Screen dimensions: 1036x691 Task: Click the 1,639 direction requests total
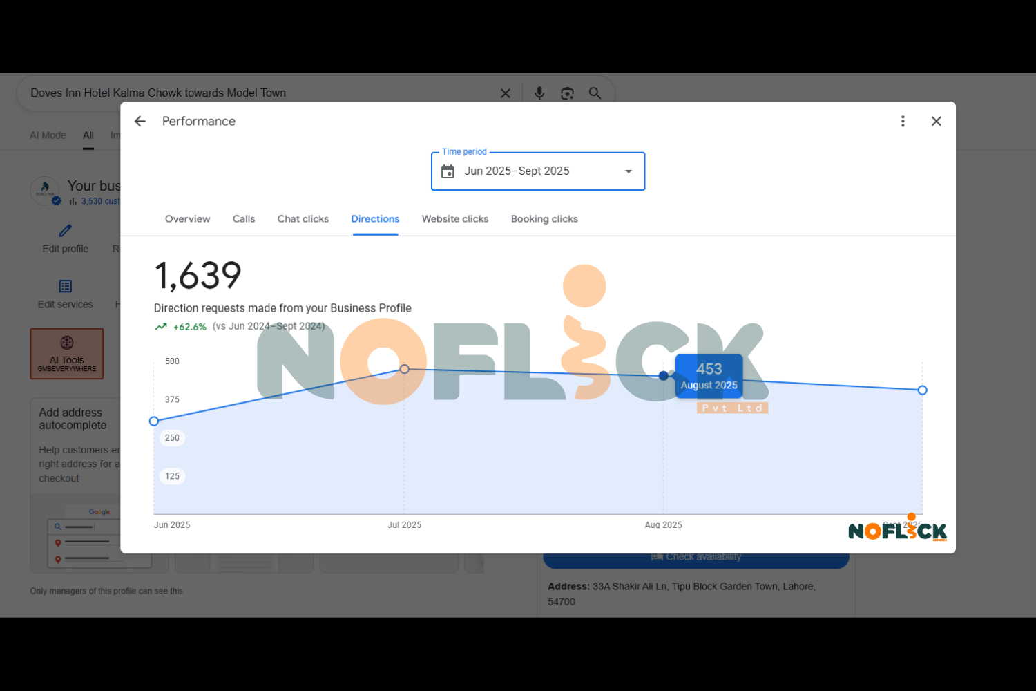pyautogui.click(x=198, y=276)
